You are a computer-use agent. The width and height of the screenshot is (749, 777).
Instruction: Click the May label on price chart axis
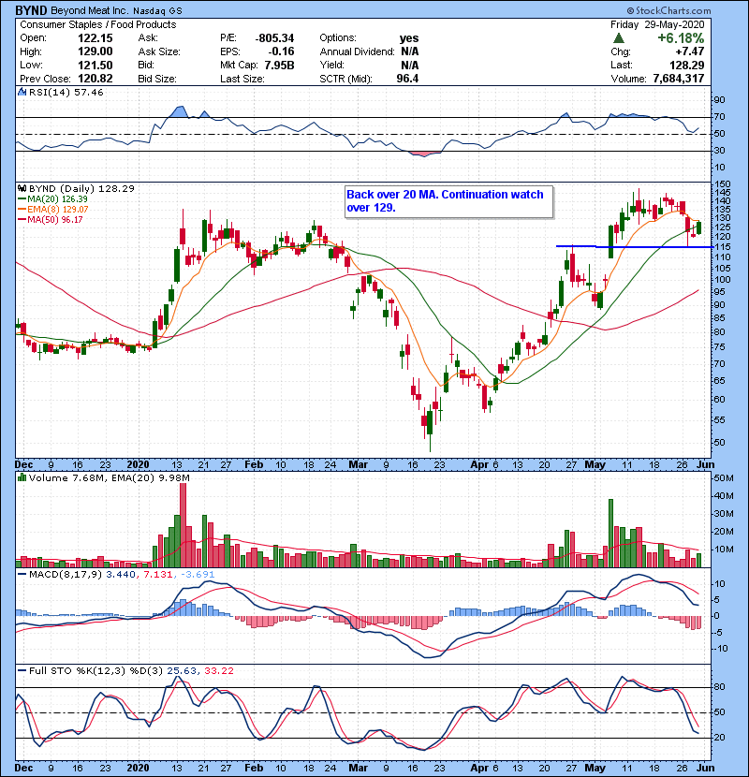click(595, 465)
